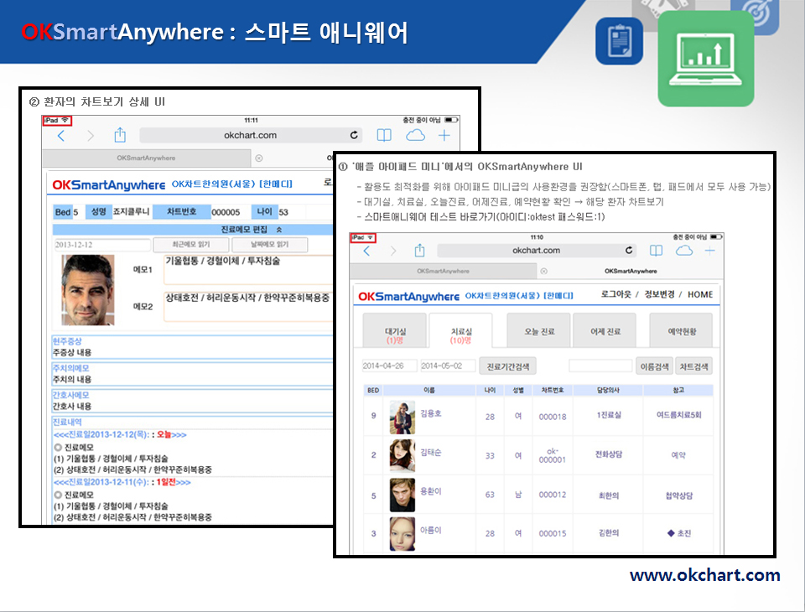Click the 메모1 text area
Viewport: 805px width, 612px height.
point(248,270)
